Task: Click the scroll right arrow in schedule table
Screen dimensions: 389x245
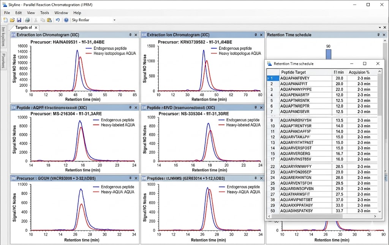Action: click(375, 216)
